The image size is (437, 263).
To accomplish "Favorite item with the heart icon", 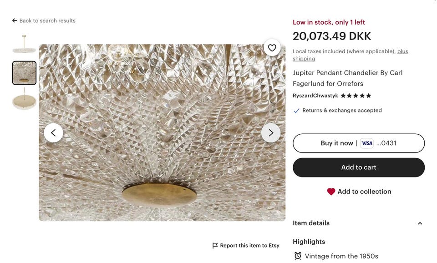I will tap(272, 48).
